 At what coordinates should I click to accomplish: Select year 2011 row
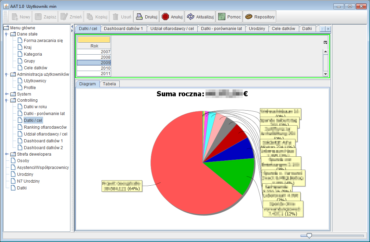(94, 73)
